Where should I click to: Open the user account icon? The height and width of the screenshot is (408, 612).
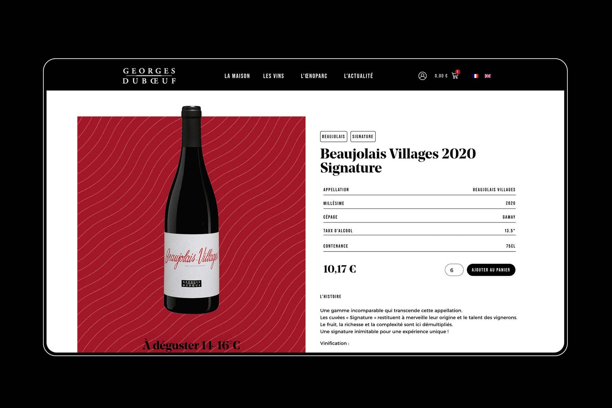[422, 76]
